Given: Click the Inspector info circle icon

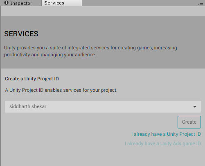Looking at the screenshot, I should (x=6, y=3).
